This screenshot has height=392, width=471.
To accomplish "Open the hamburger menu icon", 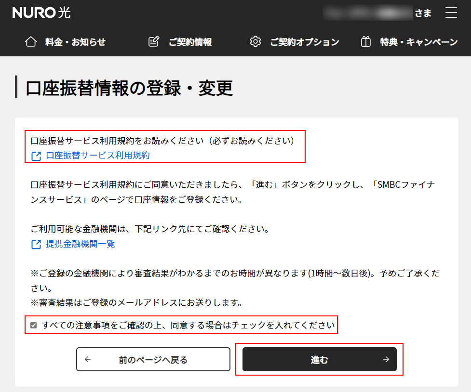I will (x=451, y=13).
